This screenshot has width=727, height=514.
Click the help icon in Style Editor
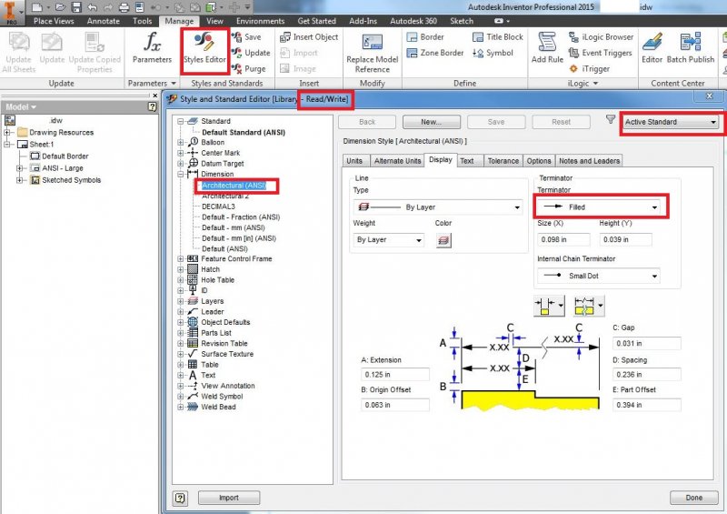pyautogui.click(x=180, y=499)
